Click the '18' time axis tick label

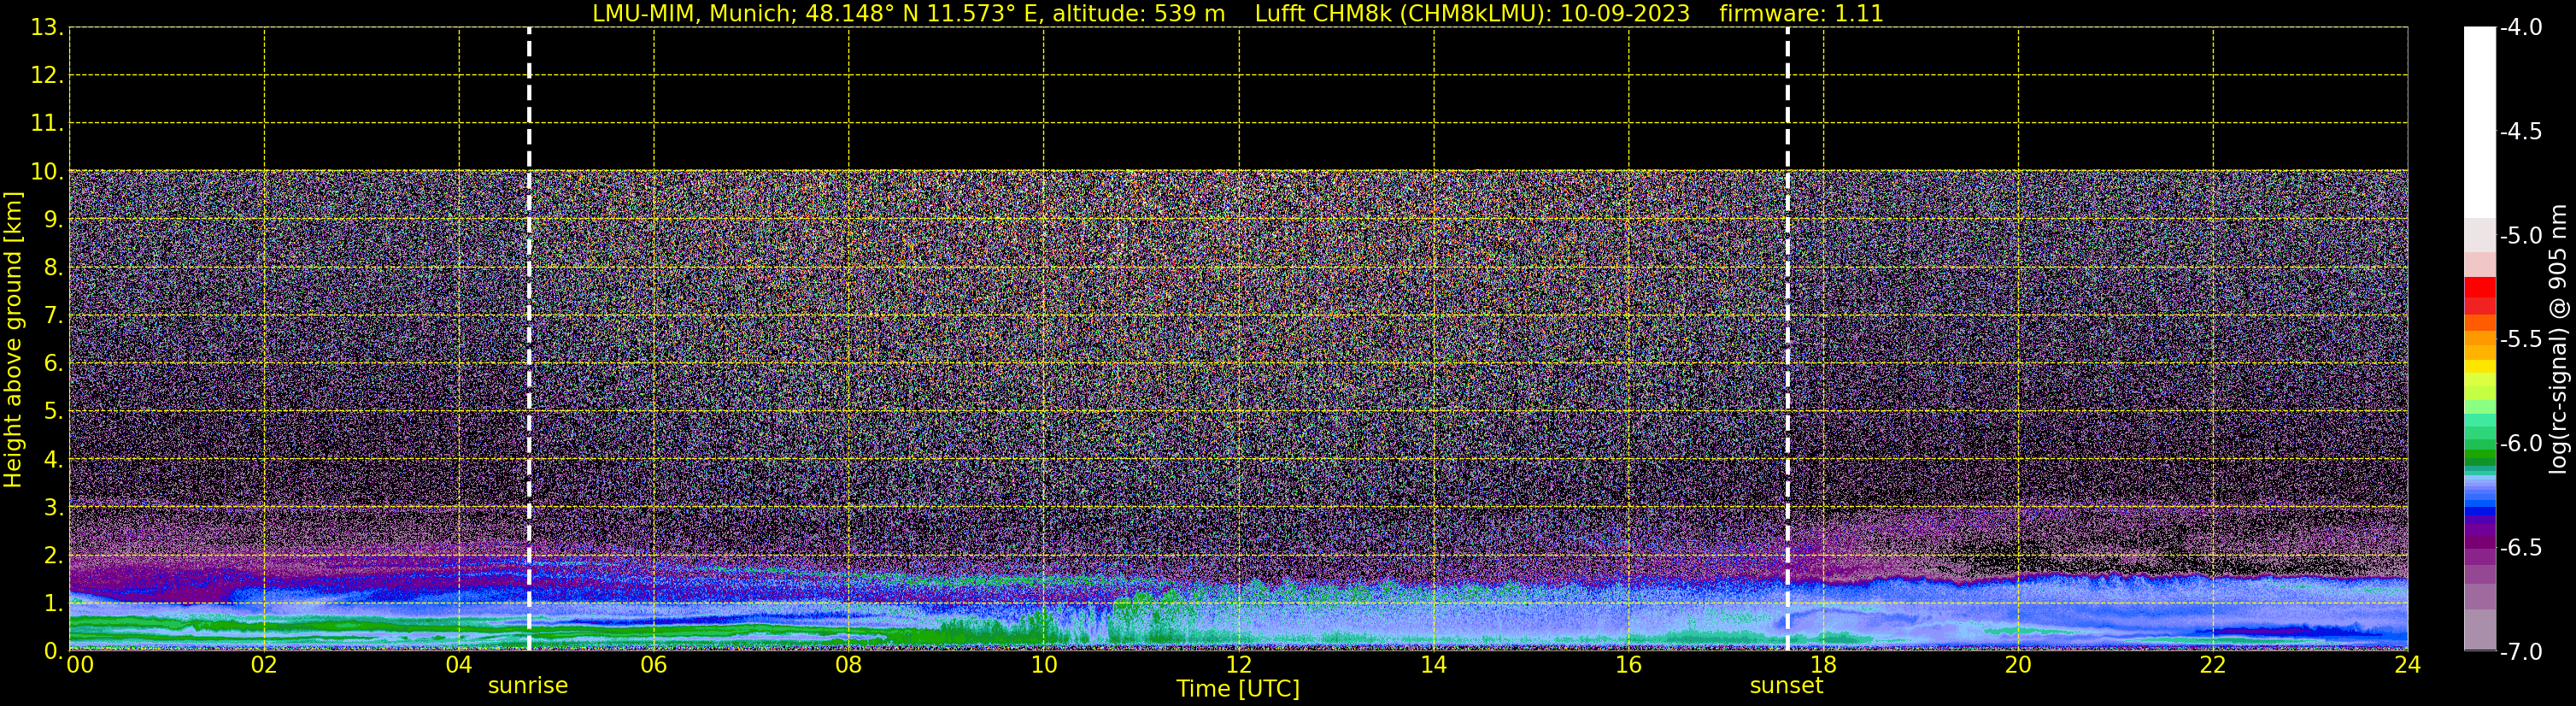tap(1824, 665)
